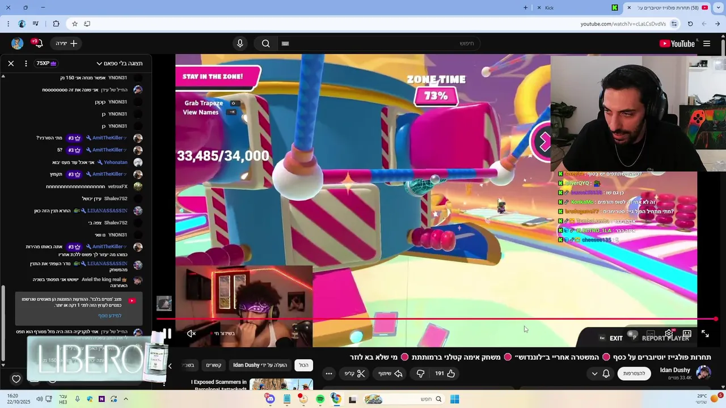Screen dimensions: 726x408
Task: Pause the live video
Action: click(x=167, y=333)
